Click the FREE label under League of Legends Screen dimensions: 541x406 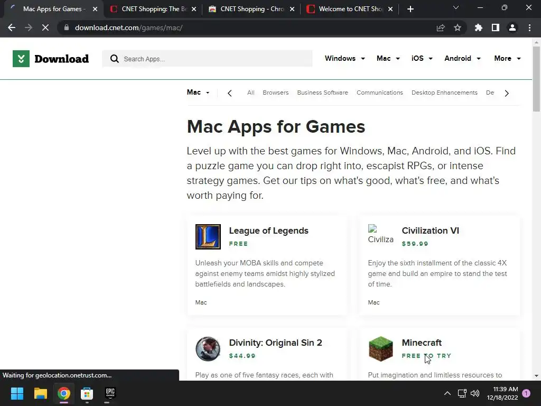[238, 244]
